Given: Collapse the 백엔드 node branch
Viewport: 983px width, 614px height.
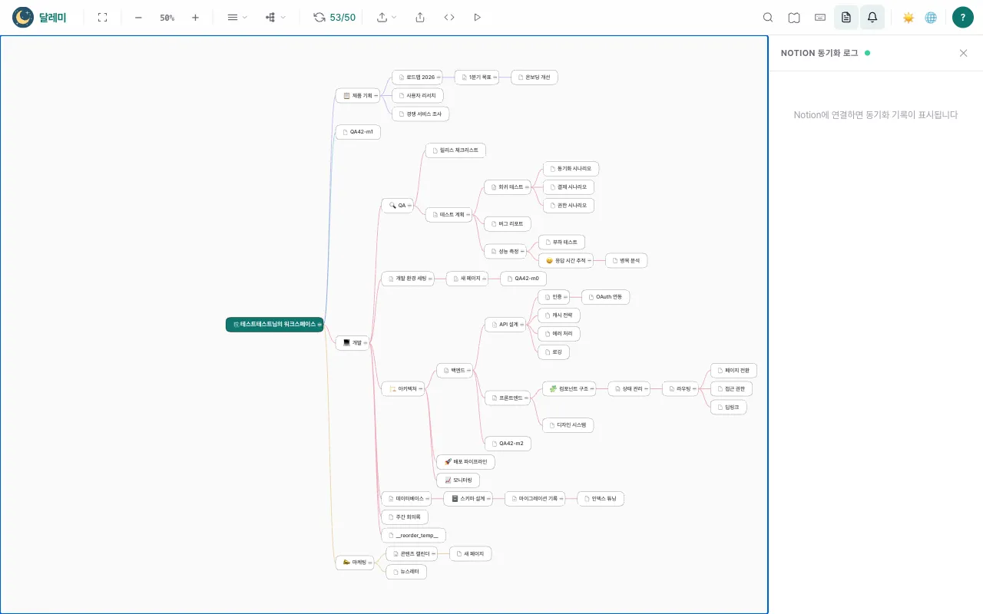Looking at the screenshot, I should [x=469, y=371].
